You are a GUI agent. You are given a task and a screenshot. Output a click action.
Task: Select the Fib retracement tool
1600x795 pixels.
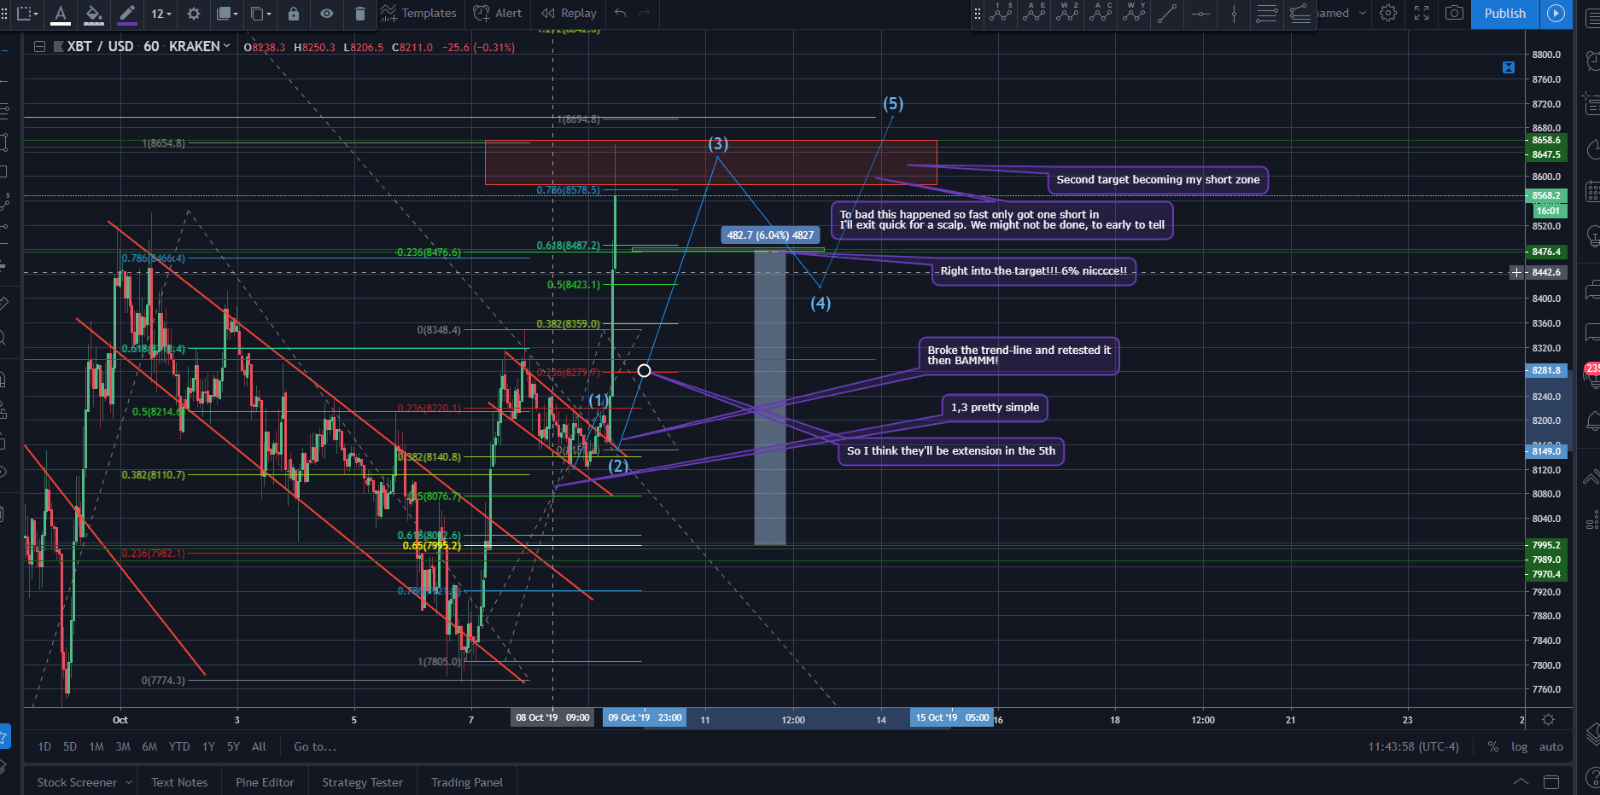(x=1267, y=13)
